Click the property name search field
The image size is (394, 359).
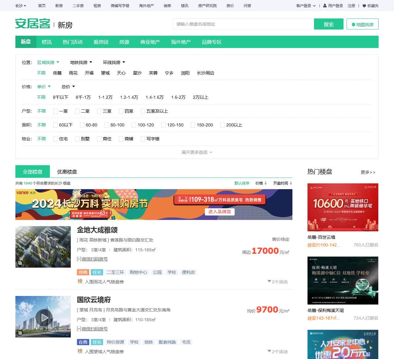coord(243,24)
